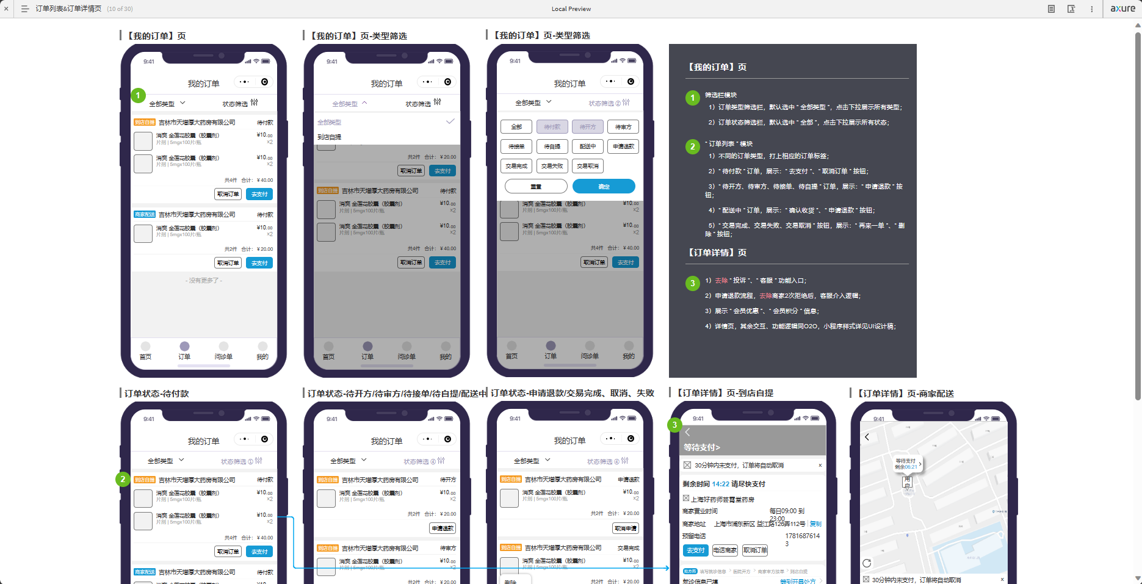Click 确定 button in status filter panel
Viewport: 1142px width, 584px height.
604,186
